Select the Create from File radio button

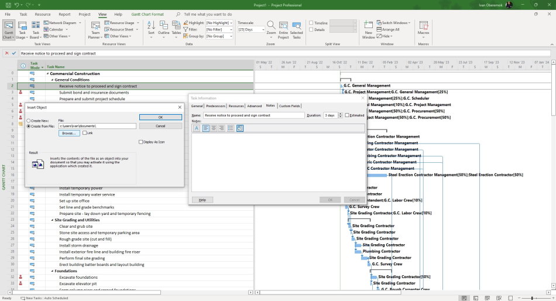tap(29, 126)
